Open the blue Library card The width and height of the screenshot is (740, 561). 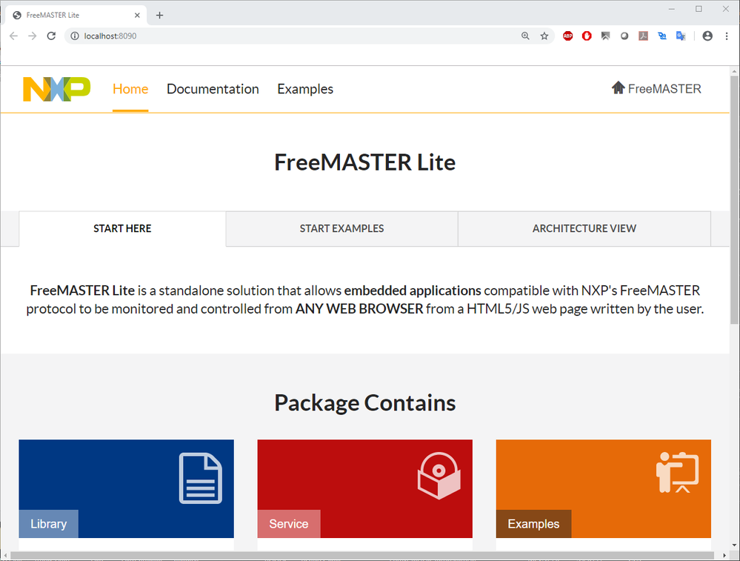pyautogui.click(x=127, y=489)
